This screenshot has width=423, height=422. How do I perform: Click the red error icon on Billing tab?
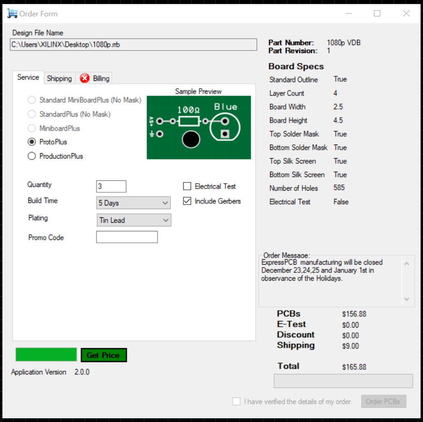[x=85, y=78]
